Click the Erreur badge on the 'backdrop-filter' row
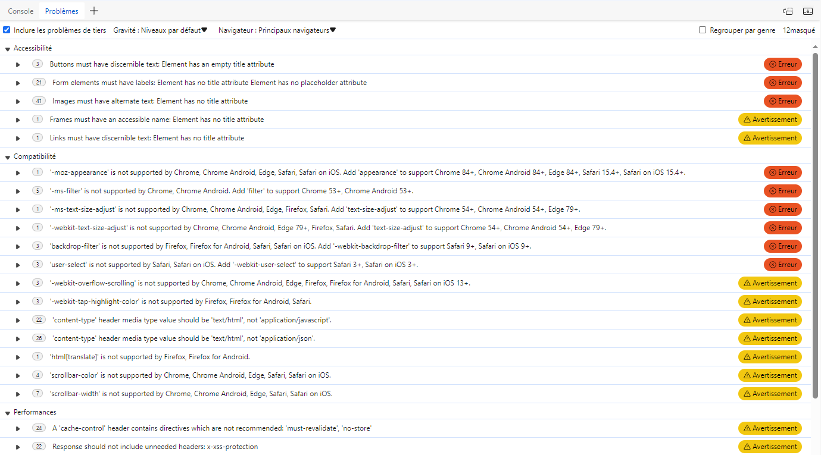 [783, 246]
